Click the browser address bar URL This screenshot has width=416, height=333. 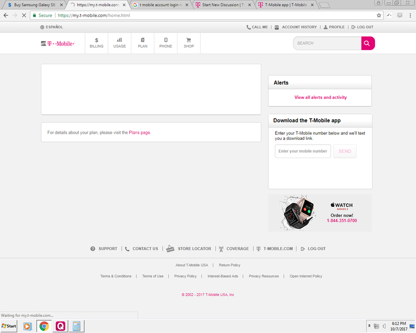coord(94,16)
